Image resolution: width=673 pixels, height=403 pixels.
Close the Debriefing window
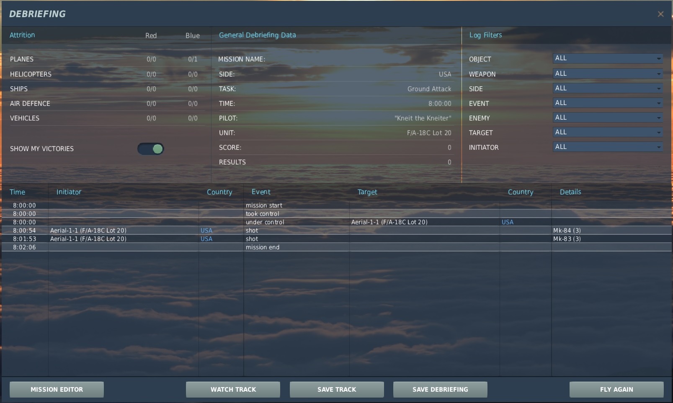point(660,14)
